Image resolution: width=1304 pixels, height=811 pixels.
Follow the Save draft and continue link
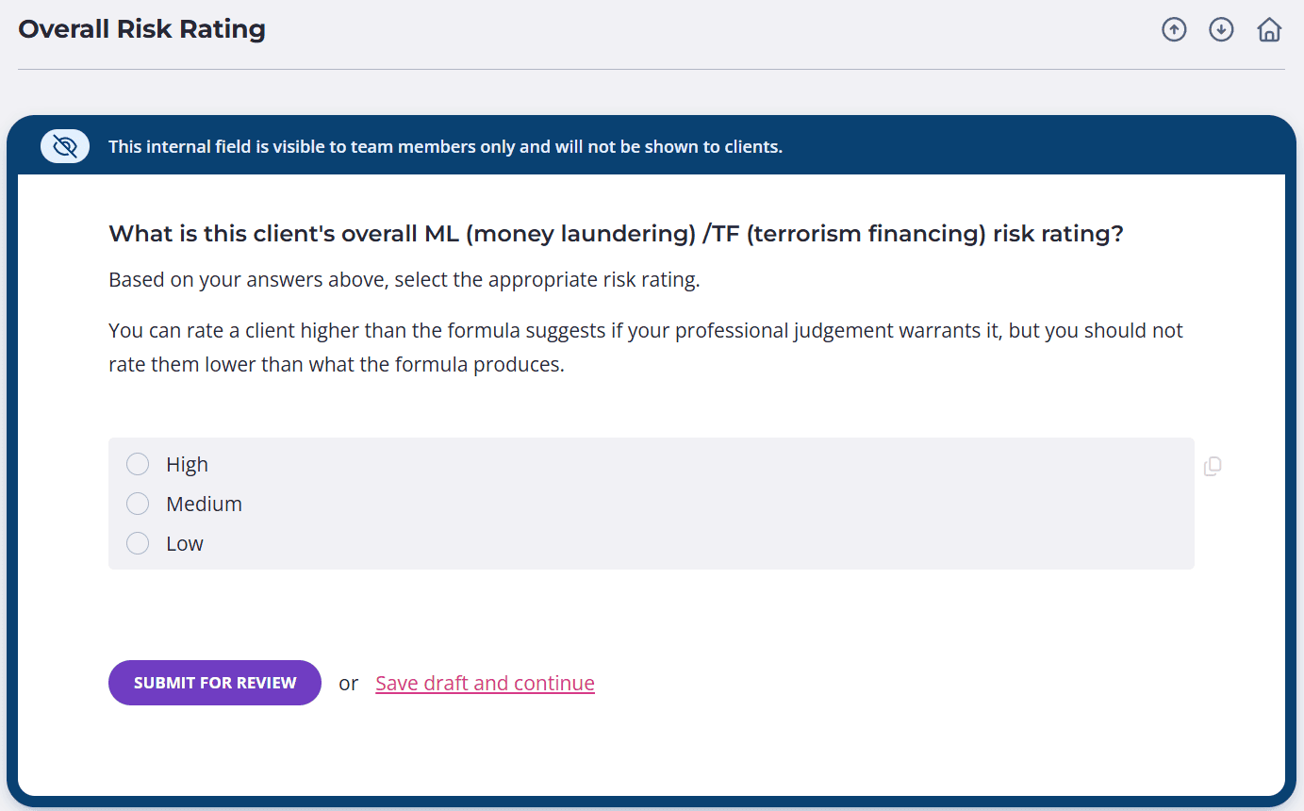point(485,683)
